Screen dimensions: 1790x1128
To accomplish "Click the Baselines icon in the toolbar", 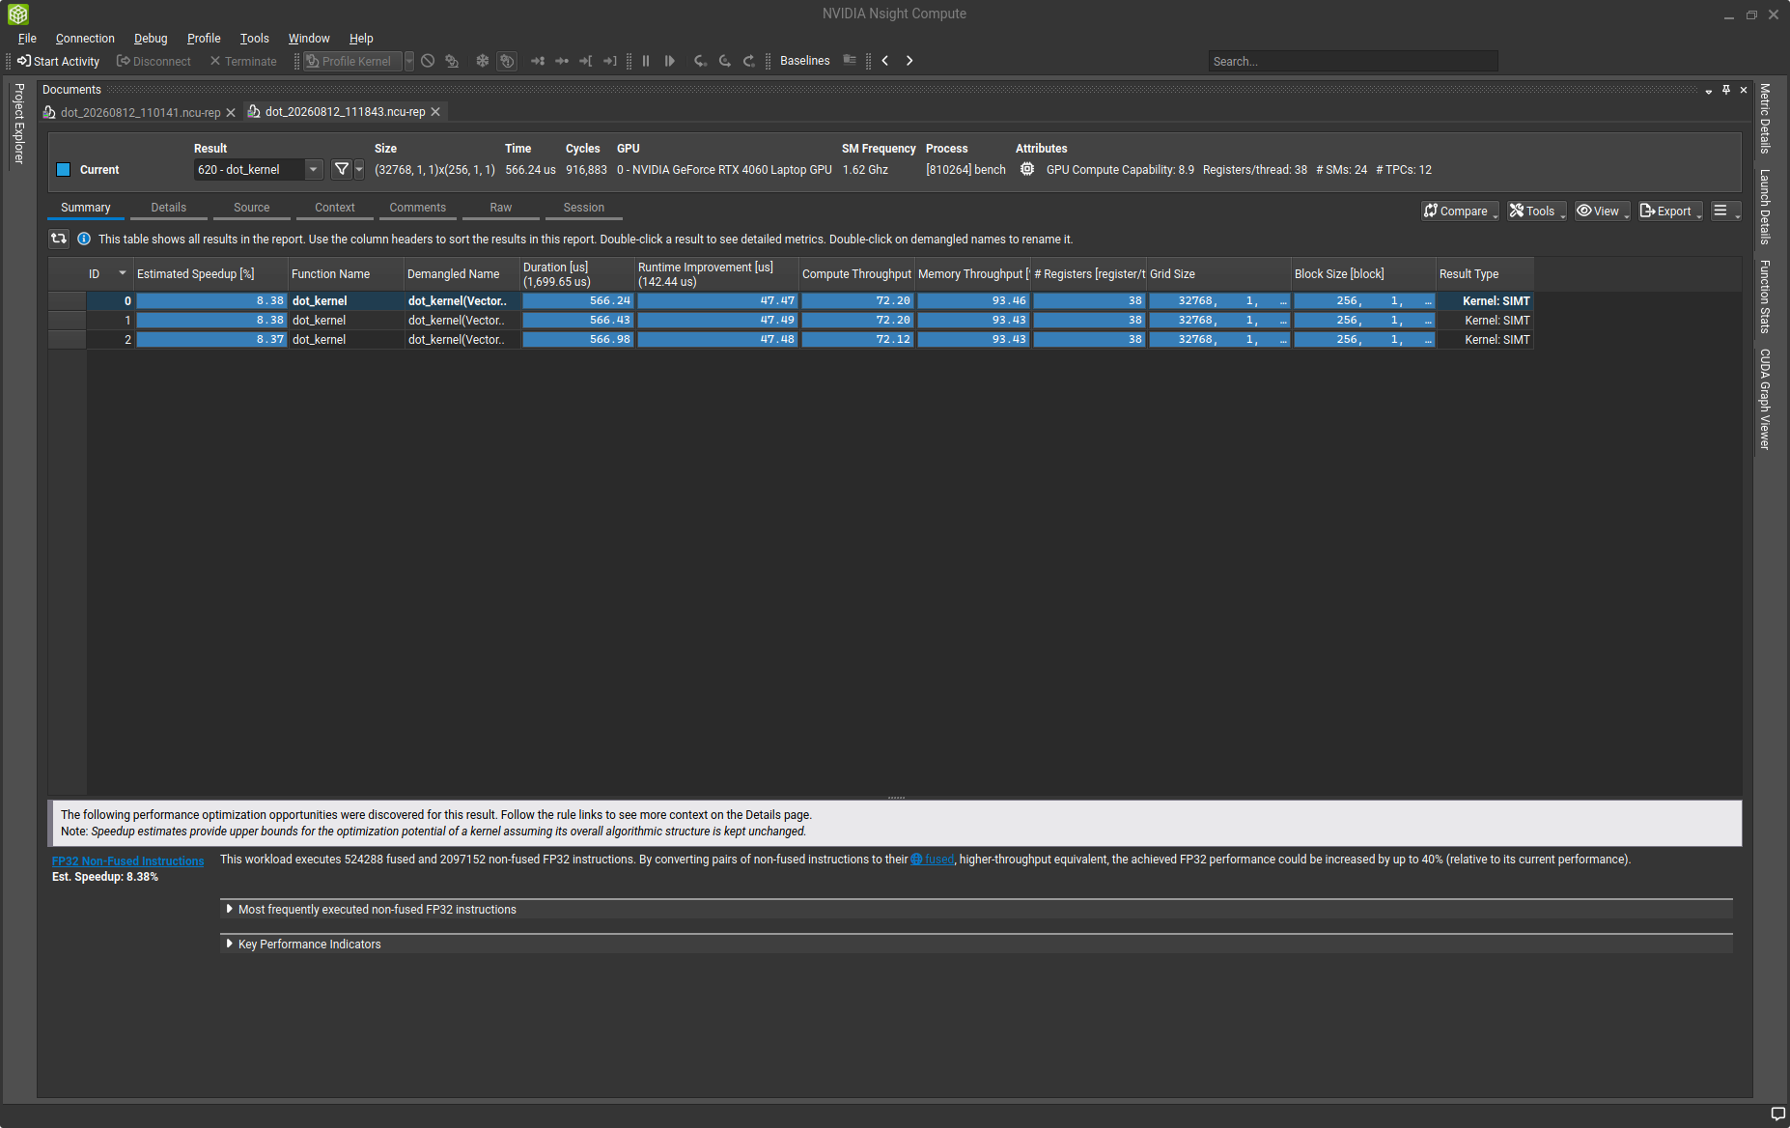I will point(850,60).
